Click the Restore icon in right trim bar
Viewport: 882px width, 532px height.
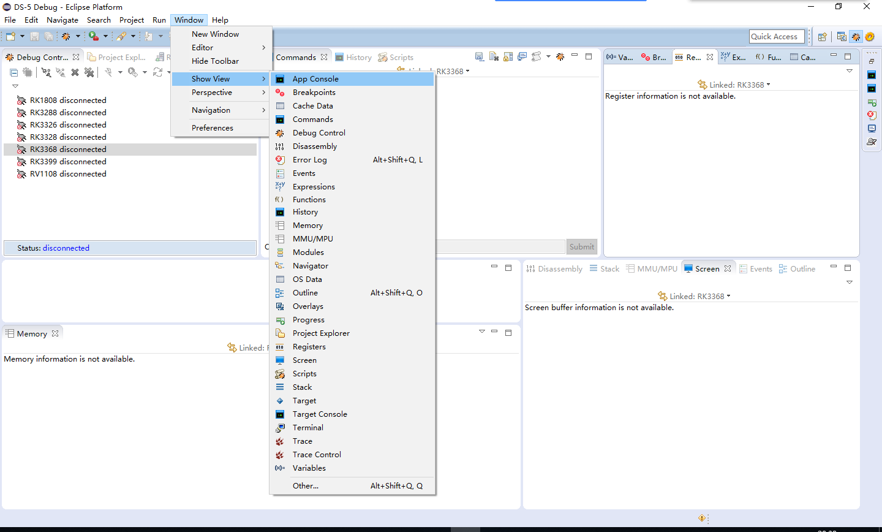point(872,61)
